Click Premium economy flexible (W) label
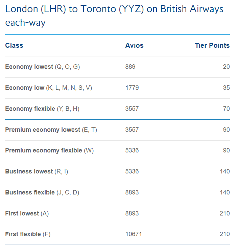Screen dimensions: 237x248 click(x=49, y=150)
